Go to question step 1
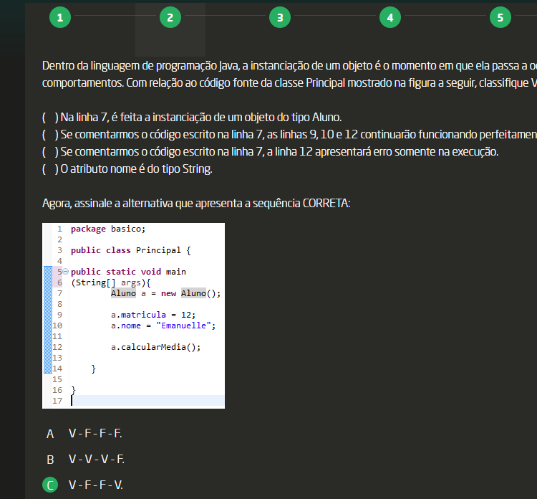This screenshot has width=537, height=499. [60, 18]
